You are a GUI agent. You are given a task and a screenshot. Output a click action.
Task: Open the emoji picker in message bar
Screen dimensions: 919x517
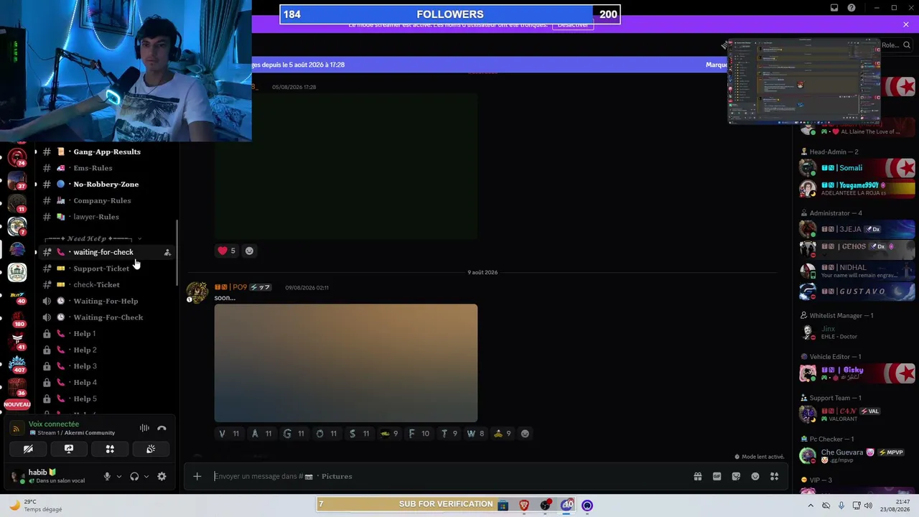click(755, 476)
